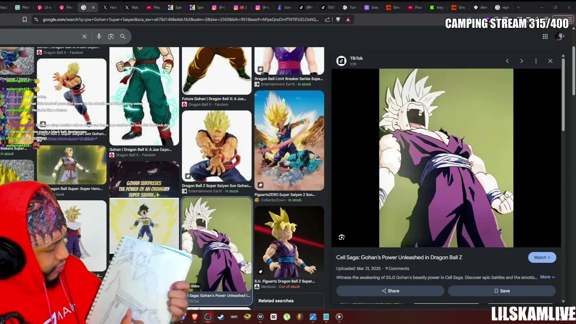This screenshot has width=576, height=324.
Task: Search inside the preview image with Lens
Action: (x=342, y=237)
